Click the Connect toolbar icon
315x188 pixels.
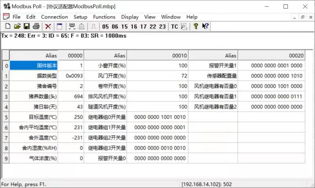point(72,26)
